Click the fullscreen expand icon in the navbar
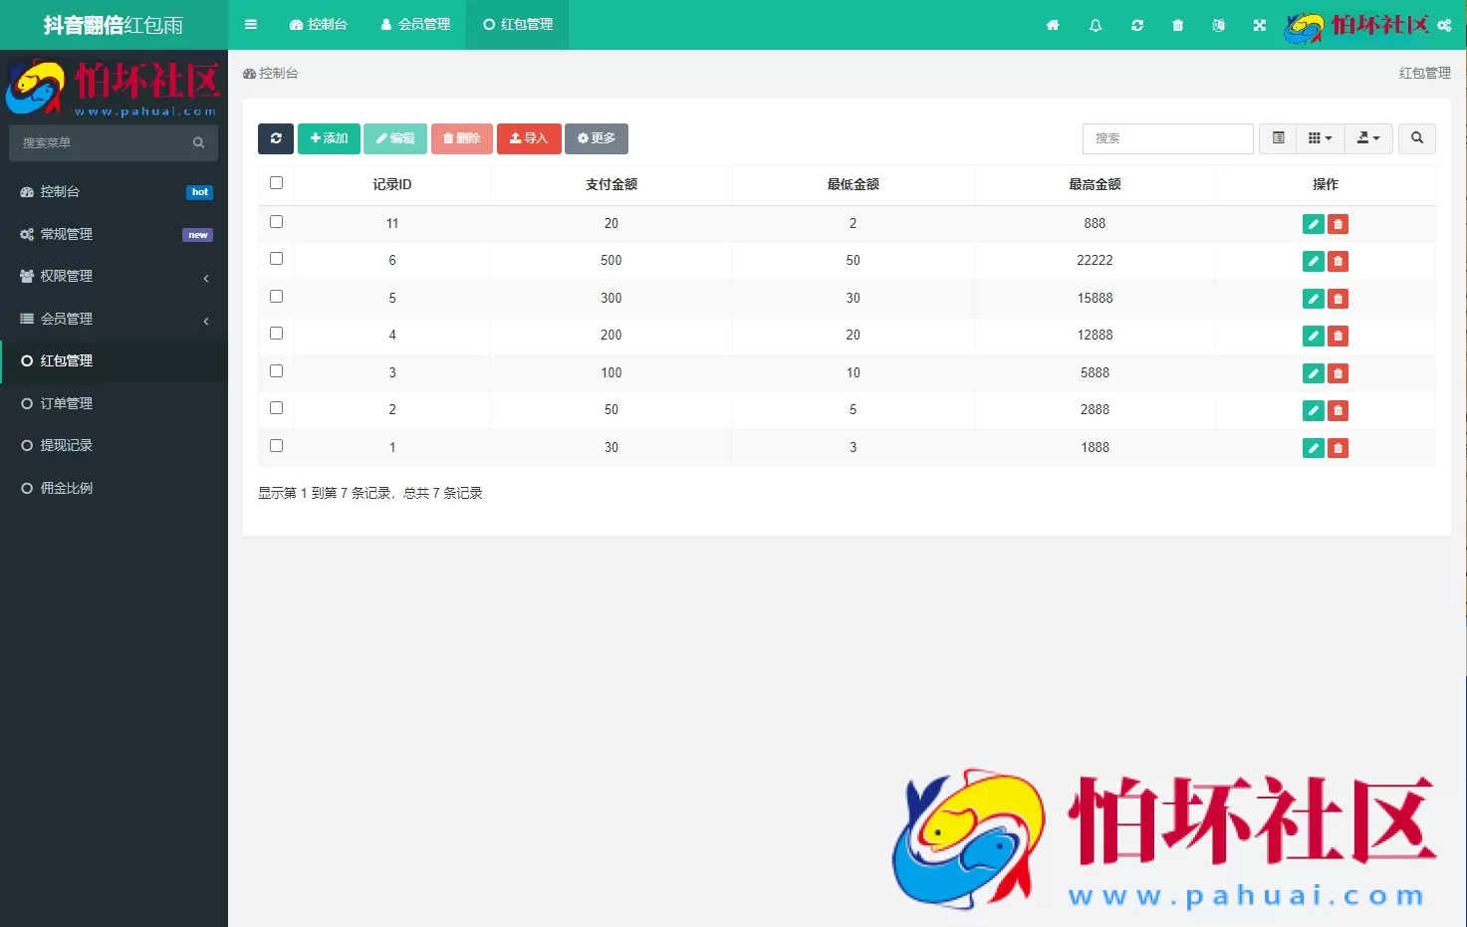Image resolution: width=1467 pixels, height=927 pixels. point(1260,25)
